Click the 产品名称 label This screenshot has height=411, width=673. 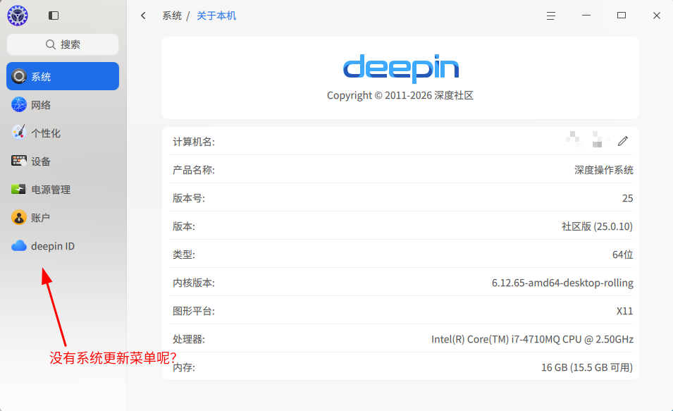point(194,170)
